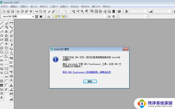The image size is (175, 109).
Task: Click the Match Properties brush icon
Action: coord(53,11)
